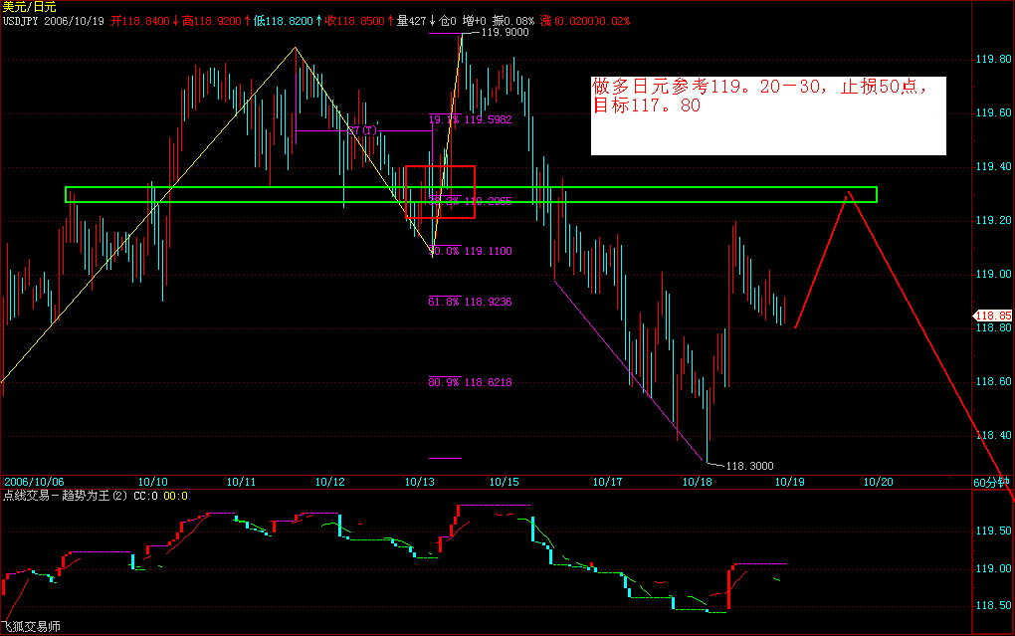Select the 点线交易-趋势为王 indicator title
This screenshot has height=636, width=1015.
(65, 496)
